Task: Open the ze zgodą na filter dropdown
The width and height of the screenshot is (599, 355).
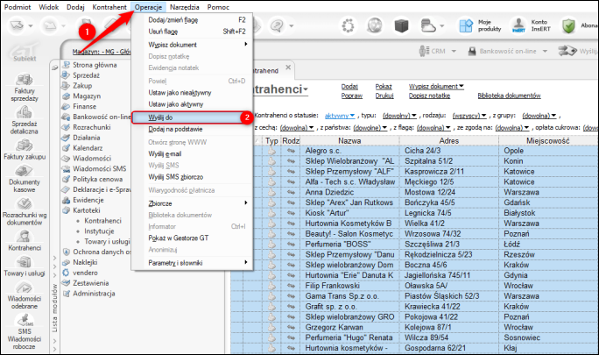Action: [x=512, y=127]
